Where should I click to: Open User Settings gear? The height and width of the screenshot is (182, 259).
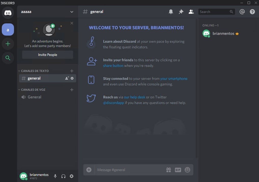(72, 176)
